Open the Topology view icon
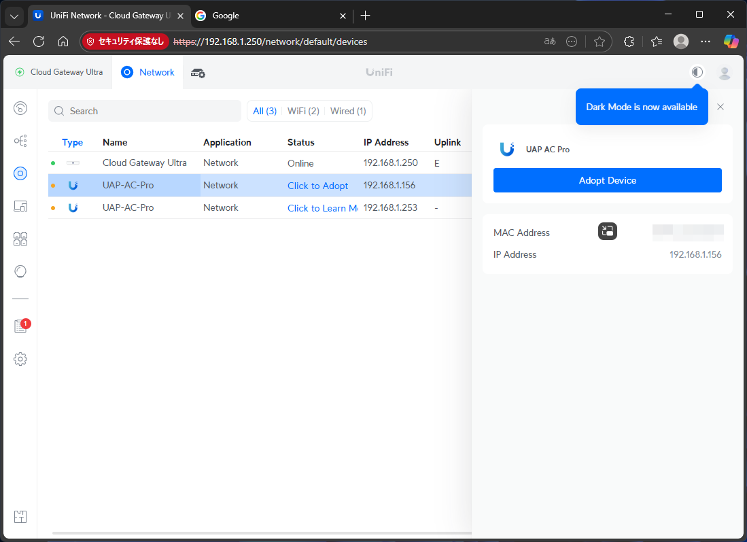Image resolution: width=747 pixels, height=542 pixels. [x=20, y=141]
